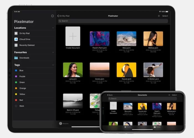This screenshot has width=194, height=138.
Task: Open the Downloads favourite label
Action: 24,58
